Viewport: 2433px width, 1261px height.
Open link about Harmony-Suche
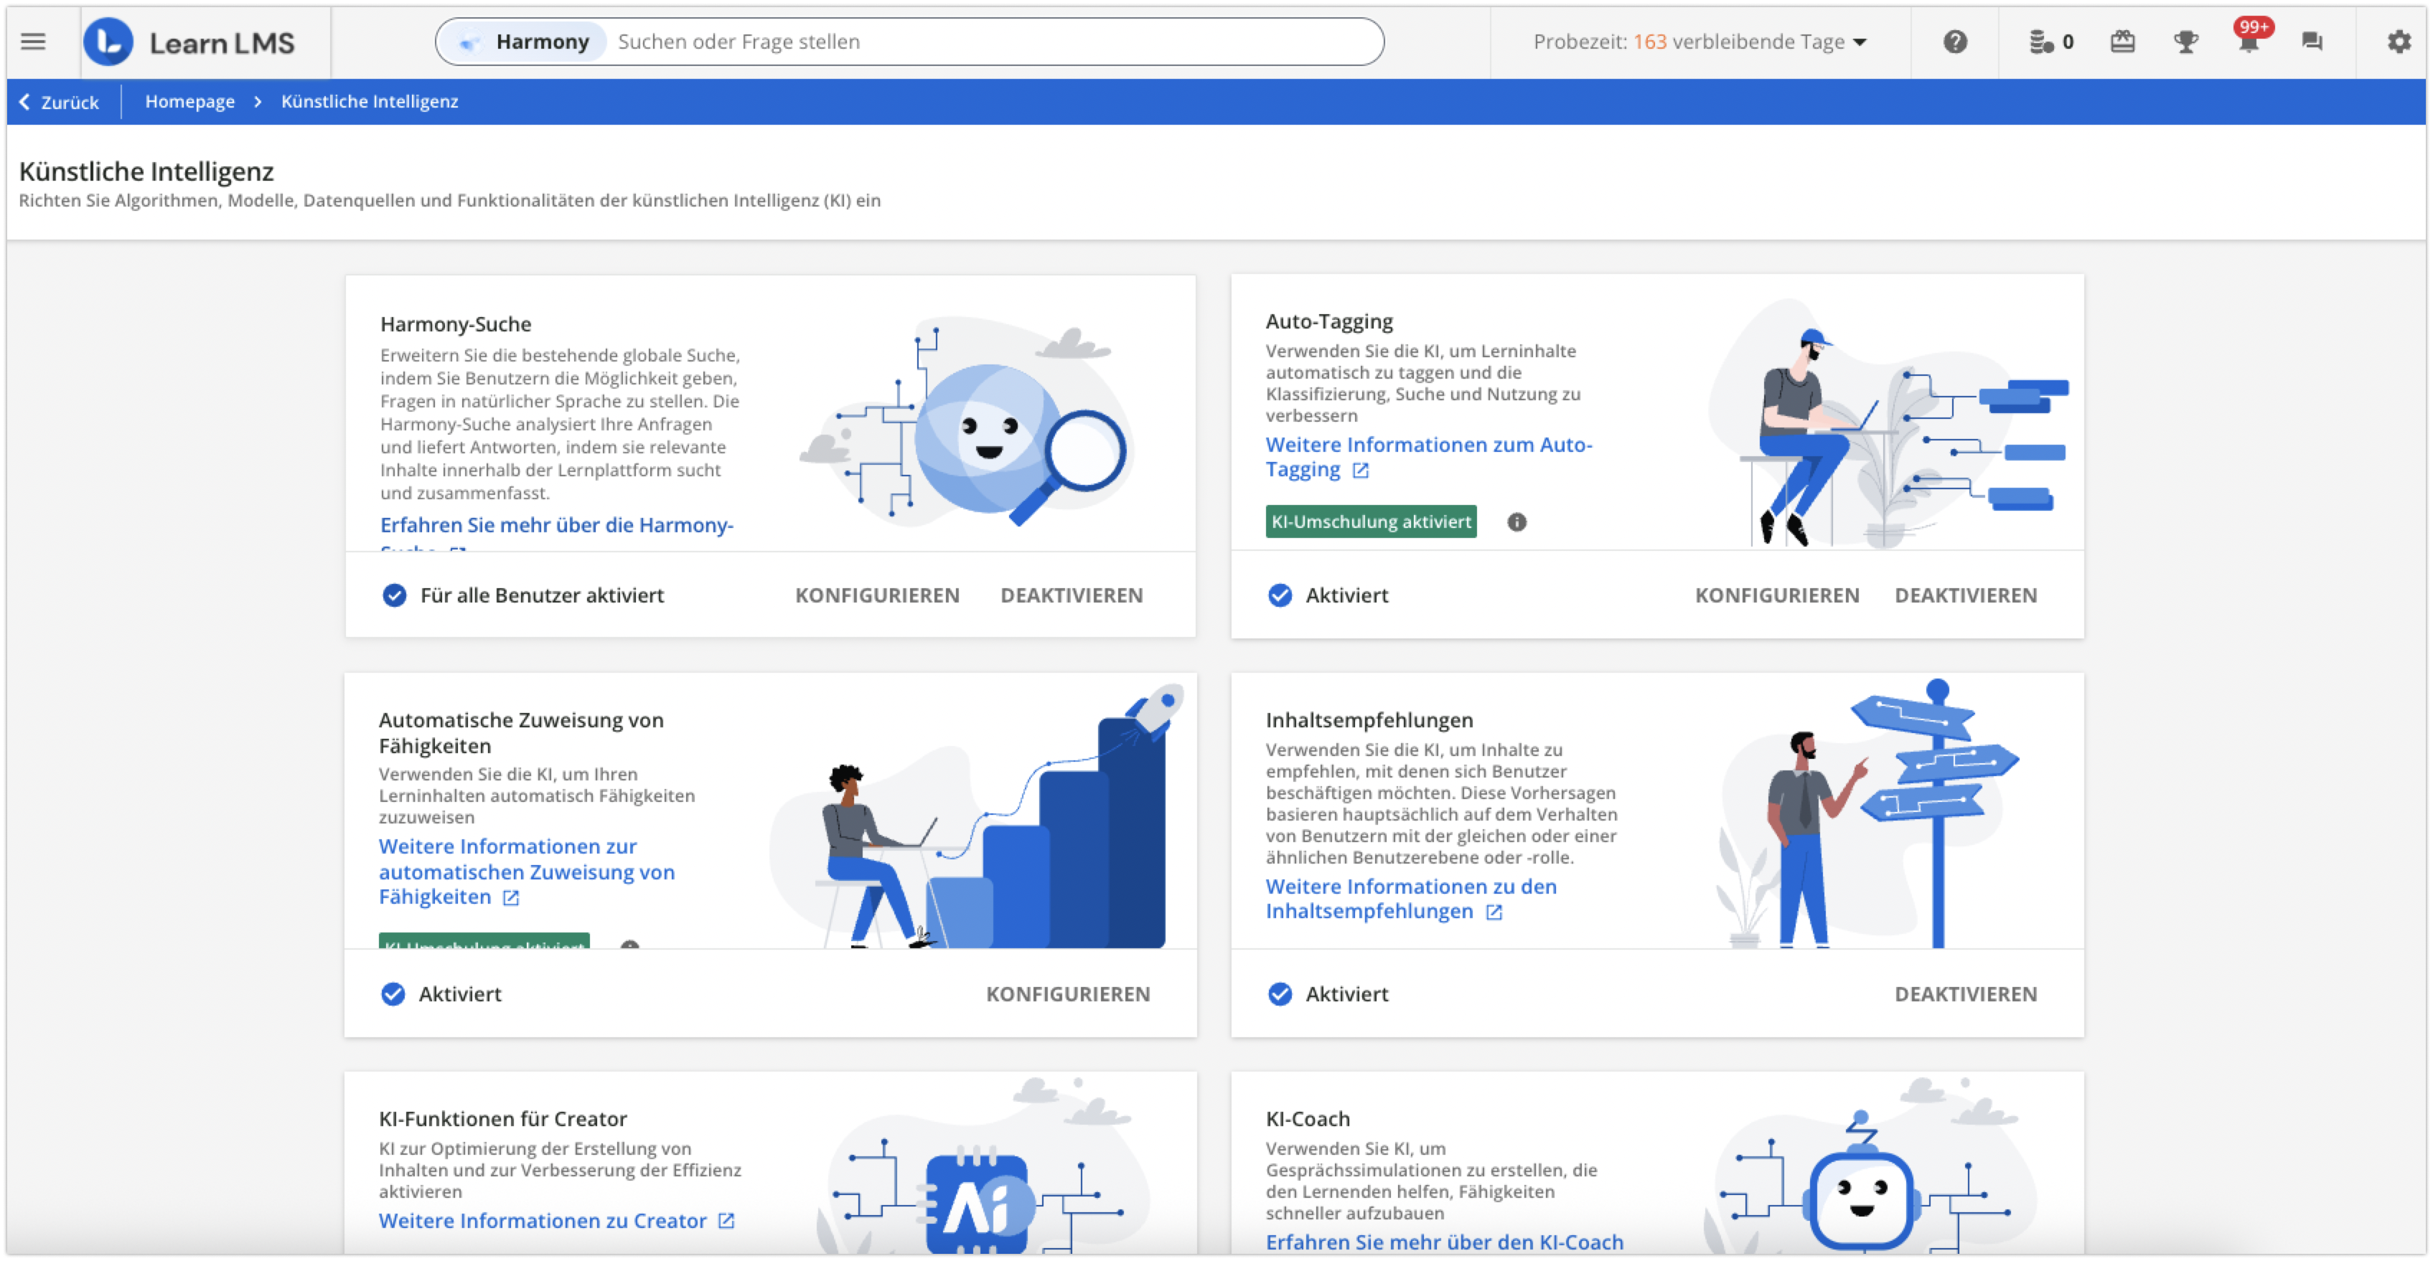pyautogui.click(x=556, y=526)
